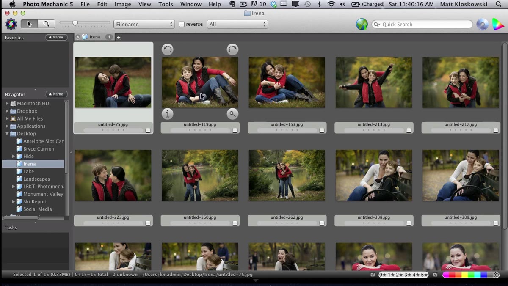Tag untitled-75.jpg checkbox
The height and width of the screenshot is (286, 508).
coord(148,130)
